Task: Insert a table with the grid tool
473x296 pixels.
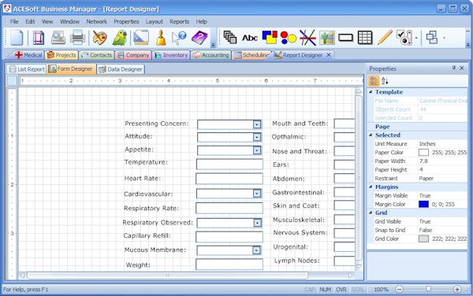Action: (365, 38)
